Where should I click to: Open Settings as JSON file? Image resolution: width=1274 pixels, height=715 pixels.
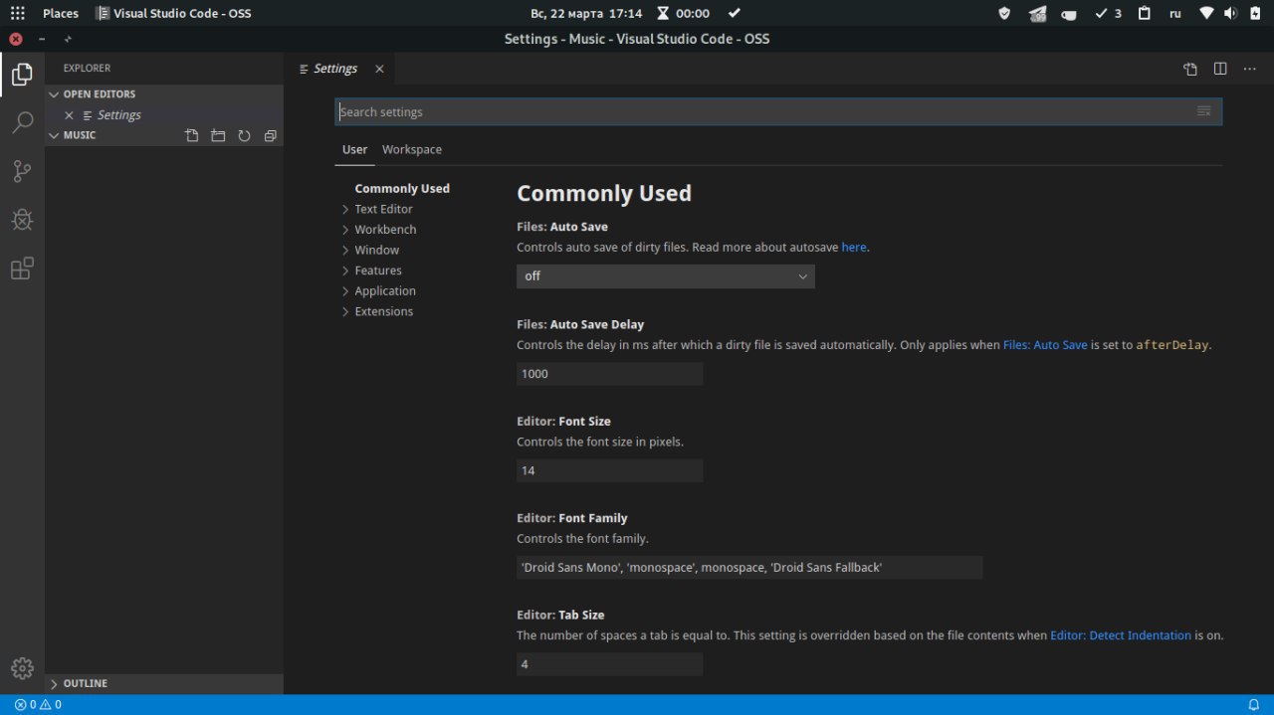[1190, 69]
